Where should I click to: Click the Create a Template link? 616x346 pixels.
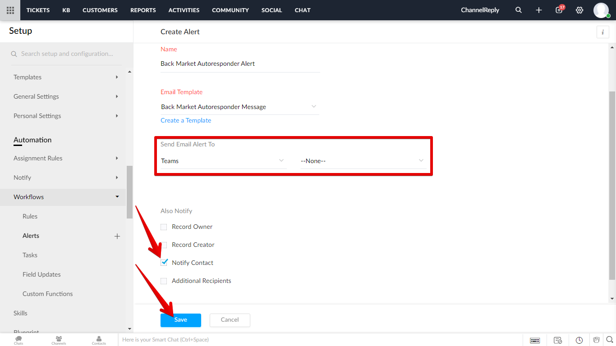click(x=186, y=120)
